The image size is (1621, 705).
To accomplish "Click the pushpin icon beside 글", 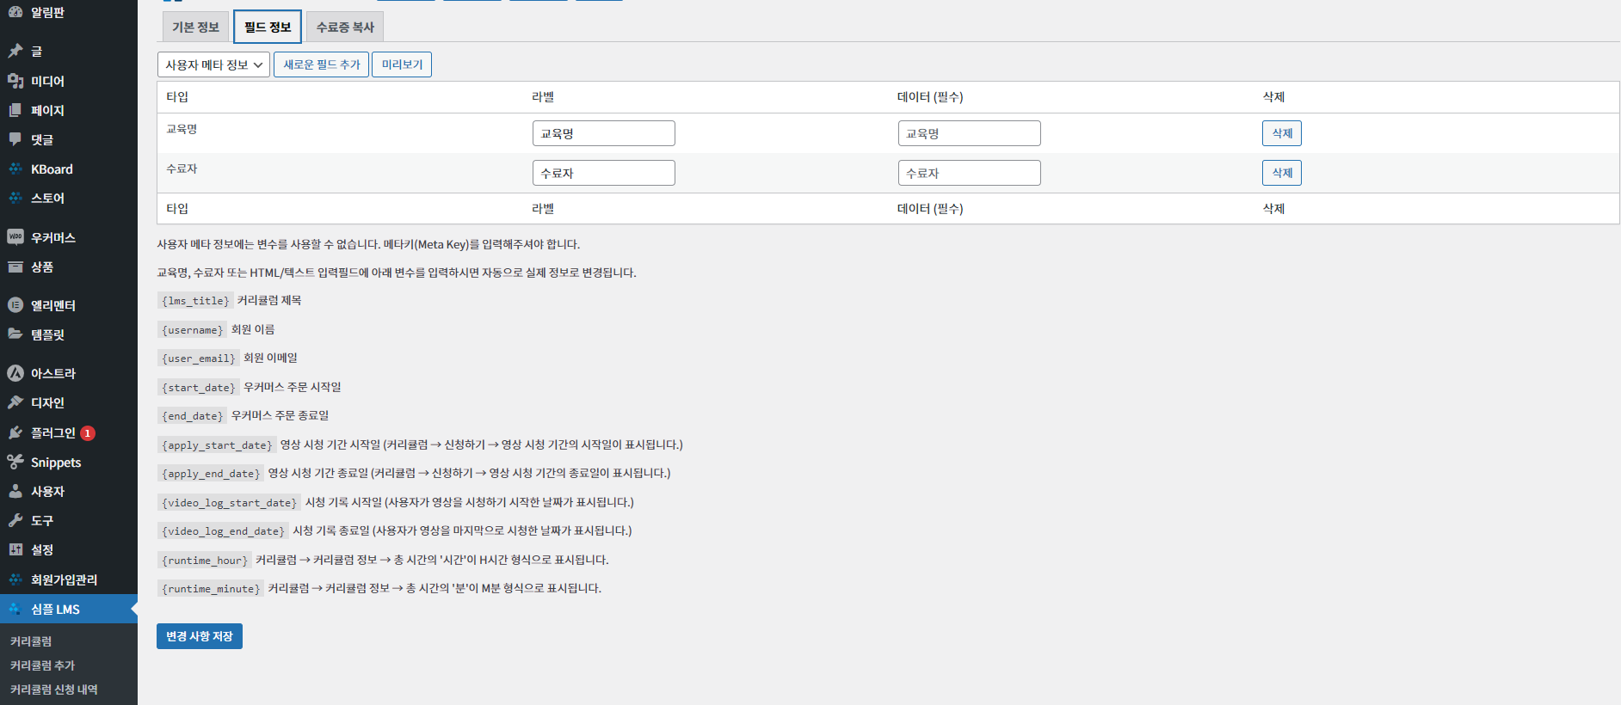I will tap(15, 52).
